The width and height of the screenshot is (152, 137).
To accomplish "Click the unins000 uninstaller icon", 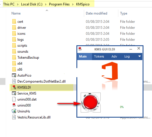I will (x=14, y=105).
